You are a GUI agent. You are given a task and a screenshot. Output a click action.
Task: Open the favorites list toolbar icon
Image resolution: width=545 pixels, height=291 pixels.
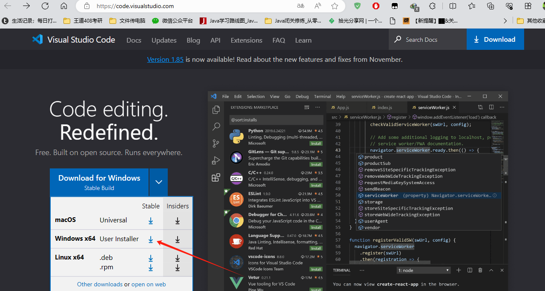472,6
